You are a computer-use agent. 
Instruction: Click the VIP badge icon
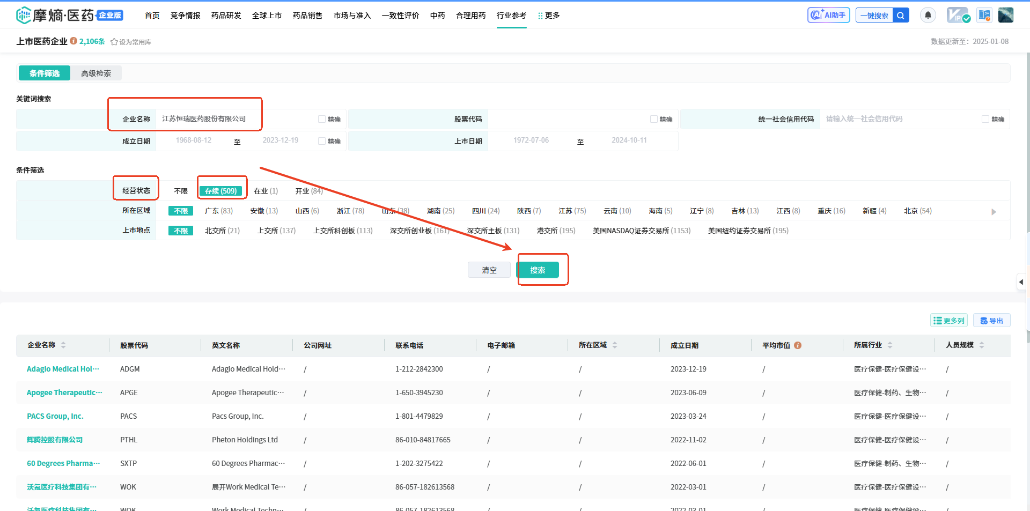(x=958, y=15)
